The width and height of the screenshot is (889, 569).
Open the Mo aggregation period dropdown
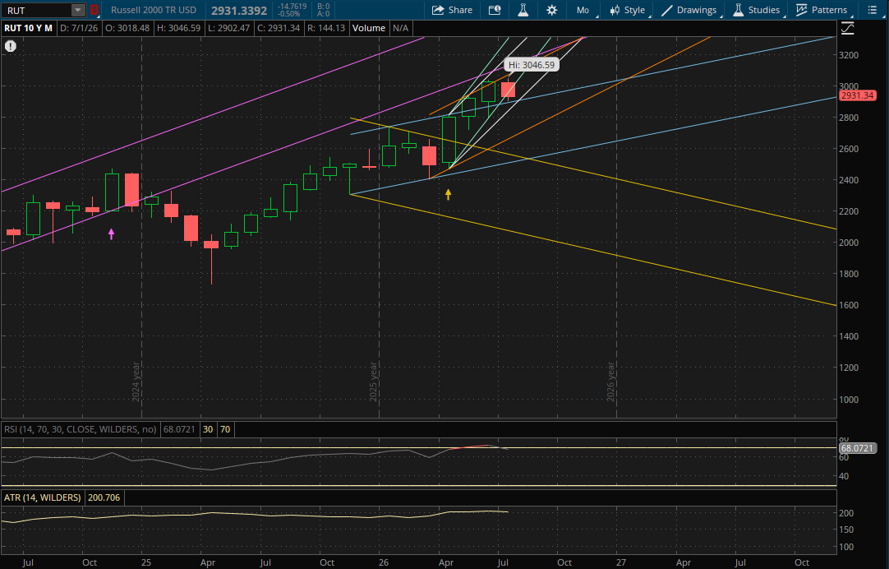point(583,10)
